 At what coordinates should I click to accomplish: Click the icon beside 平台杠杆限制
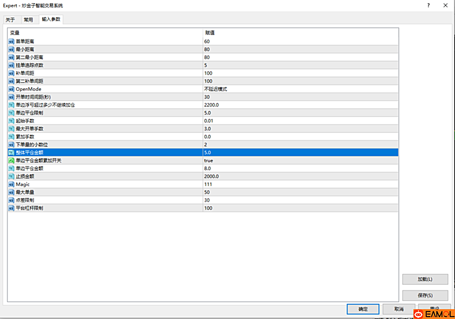[x=11, y=208]
